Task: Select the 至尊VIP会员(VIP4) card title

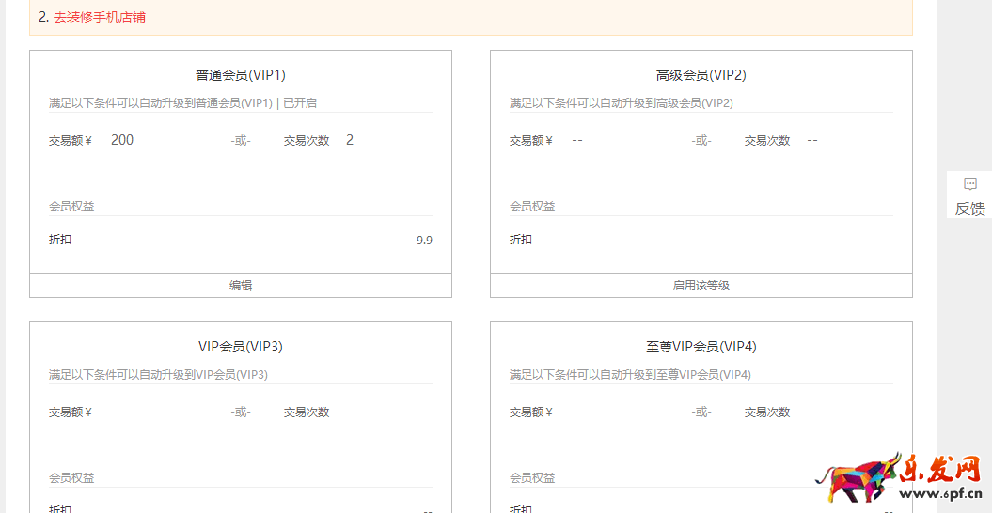Action: [x=701, y=347]
